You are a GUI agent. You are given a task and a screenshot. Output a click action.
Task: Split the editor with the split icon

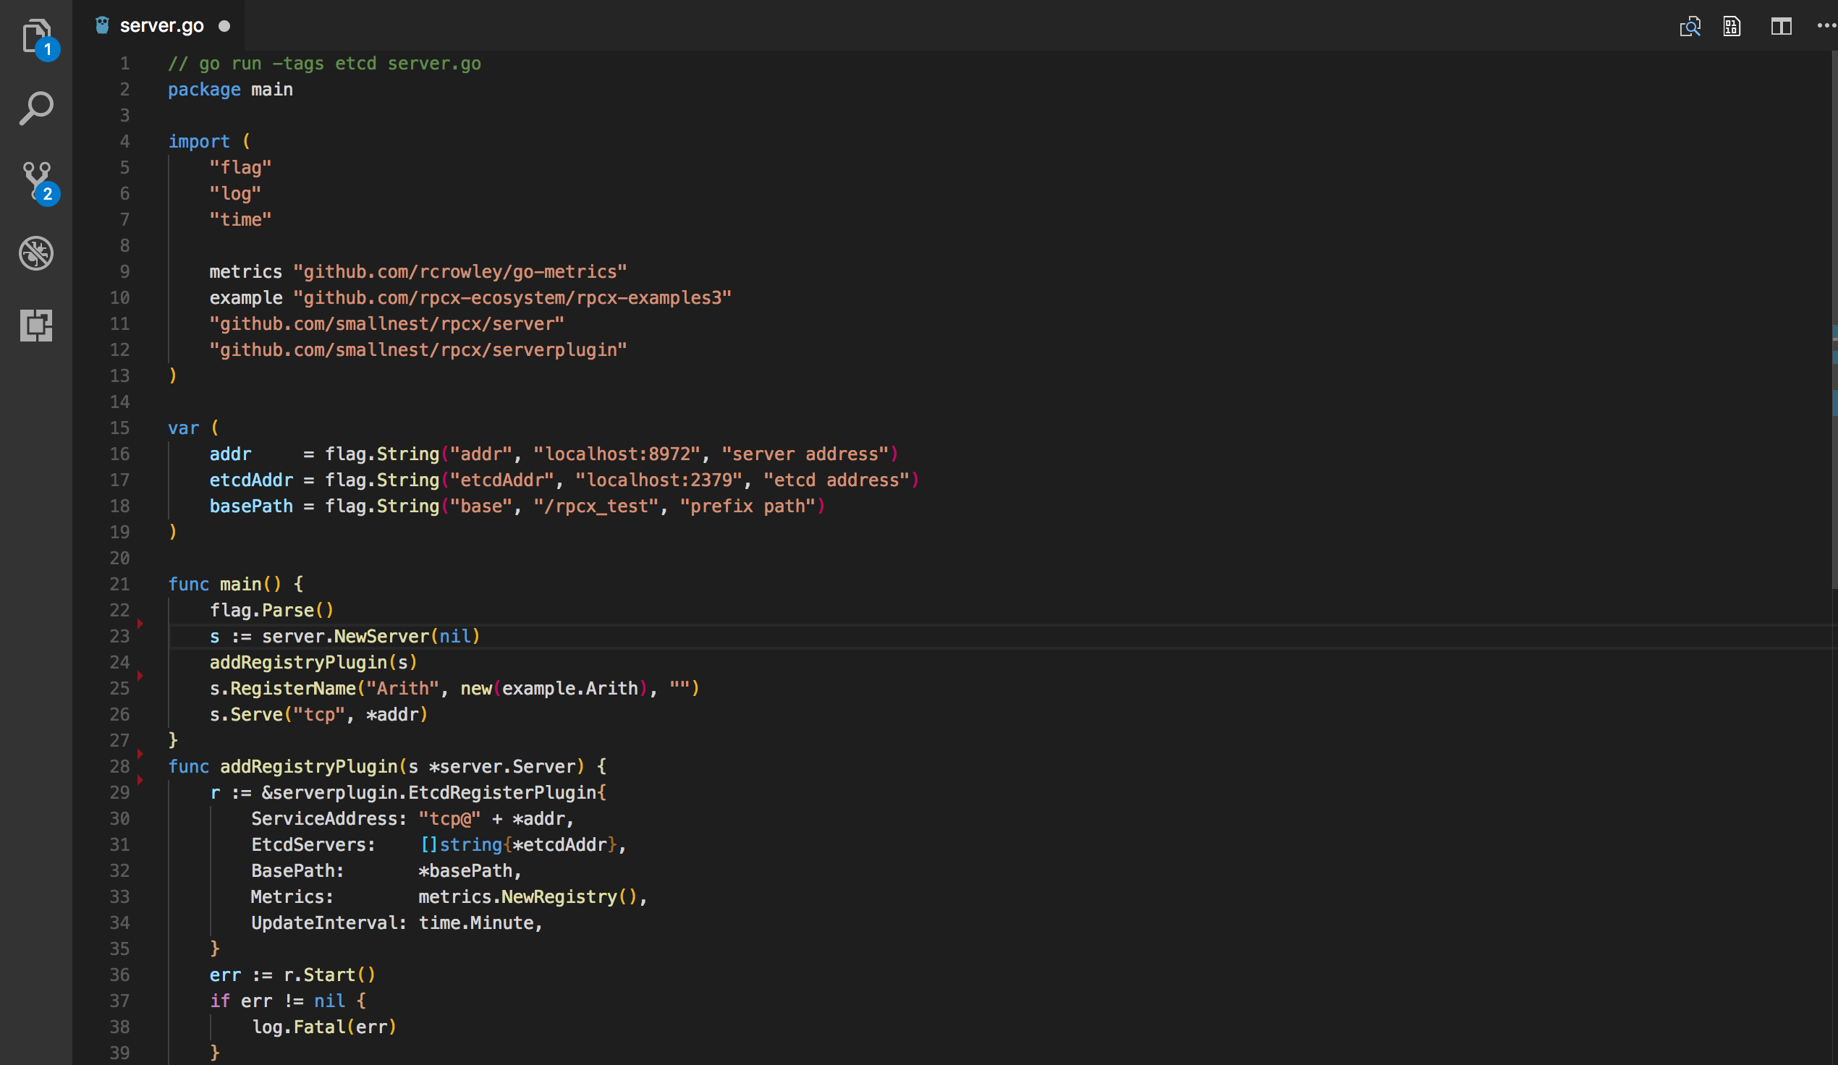pos(1781,26)
